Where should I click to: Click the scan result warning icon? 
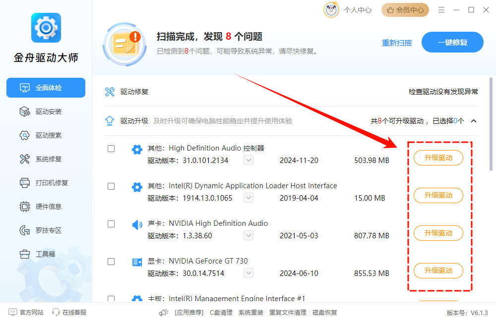(124, 44)
